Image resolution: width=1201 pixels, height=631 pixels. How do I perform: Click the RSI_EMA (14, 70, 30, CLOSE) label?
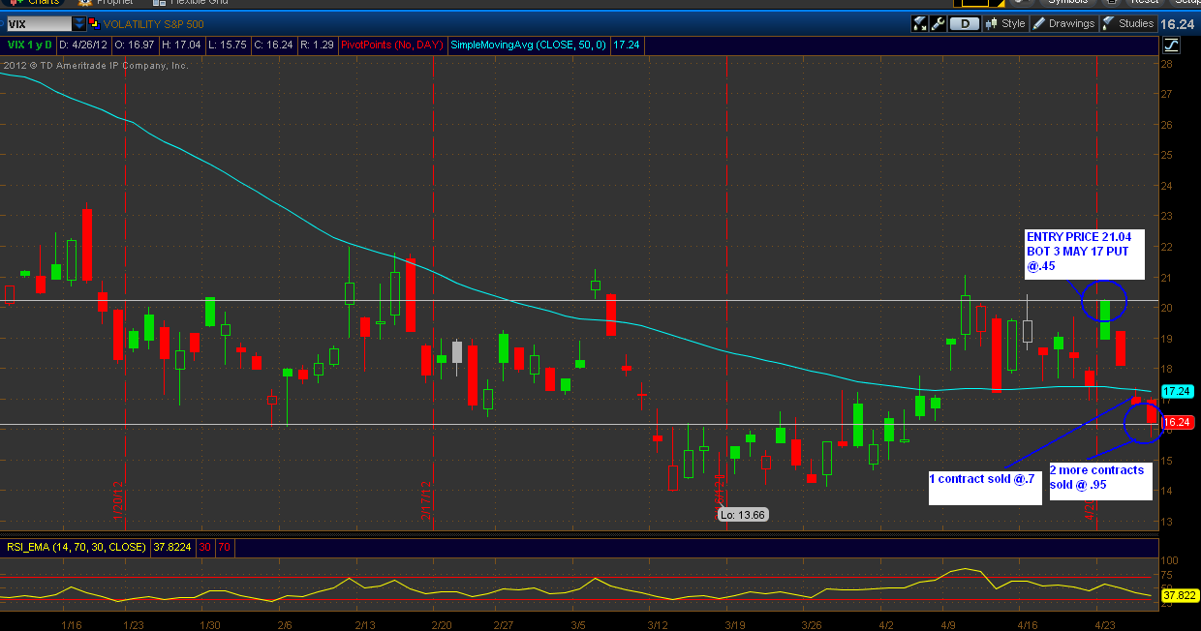click(75, 547)
